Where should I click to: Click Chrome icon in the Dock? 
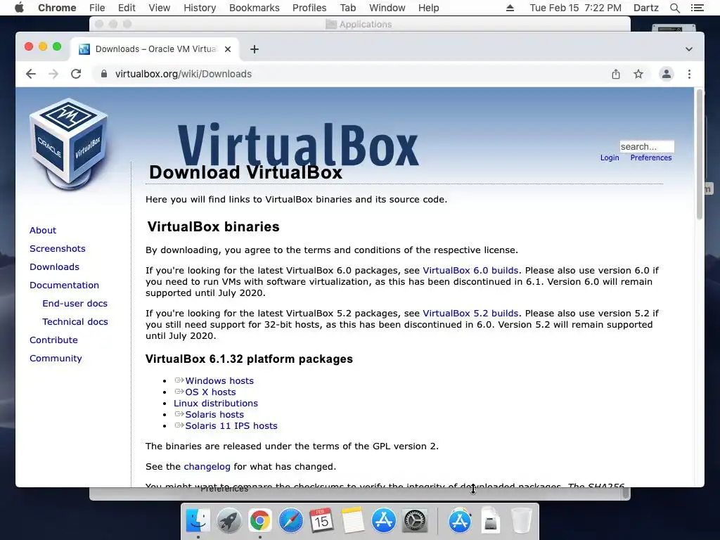[x=260, y=520]
